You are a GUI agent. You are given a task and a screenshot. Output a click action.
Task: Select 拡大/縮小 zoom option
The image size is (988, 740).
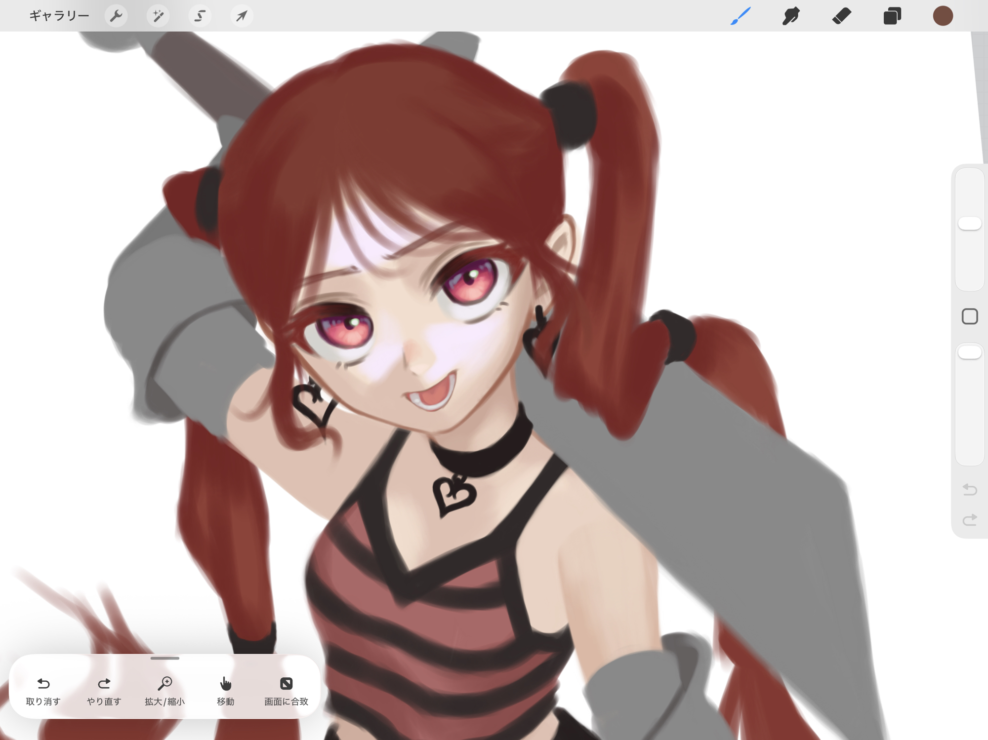tap(165, 690)
